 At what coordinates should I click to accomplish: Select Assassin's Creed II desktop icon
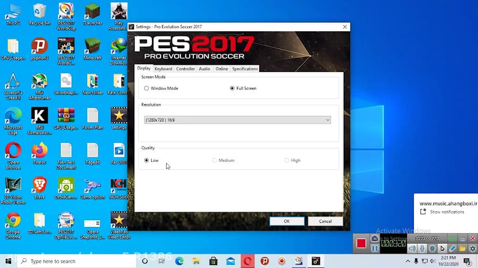(13, 87)
